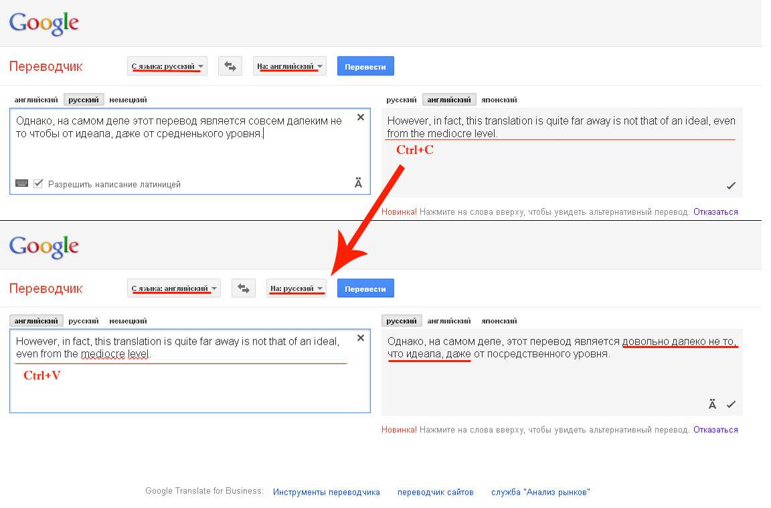Click the upper Google logo
The width and height of the screenshot is (771, 508).
(x=44, y=23)
